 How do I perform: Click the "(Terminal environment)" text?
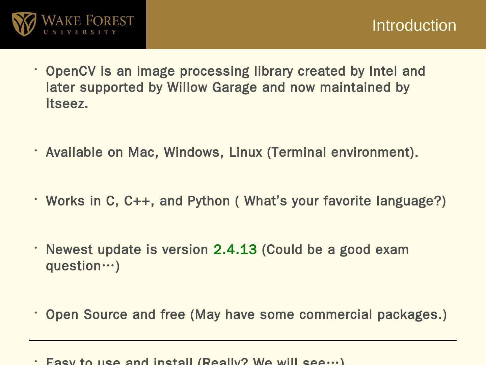click(x=342, y=152)
